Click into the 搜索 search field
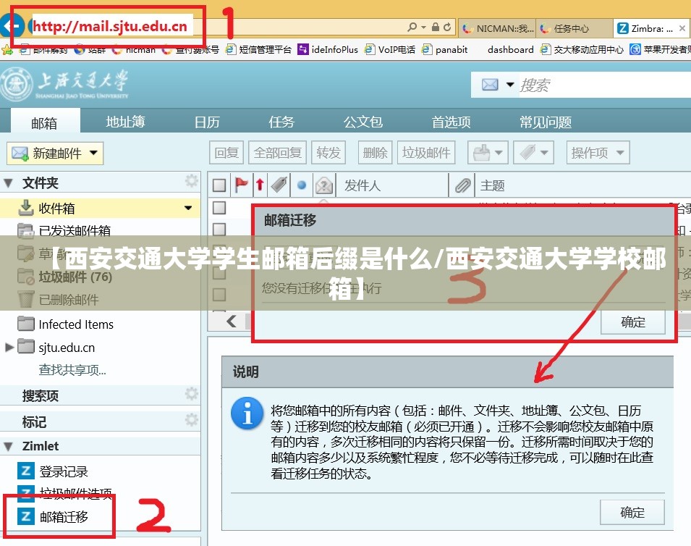The height and width of the screenshot is (546, 691). (x=605, y=85)
